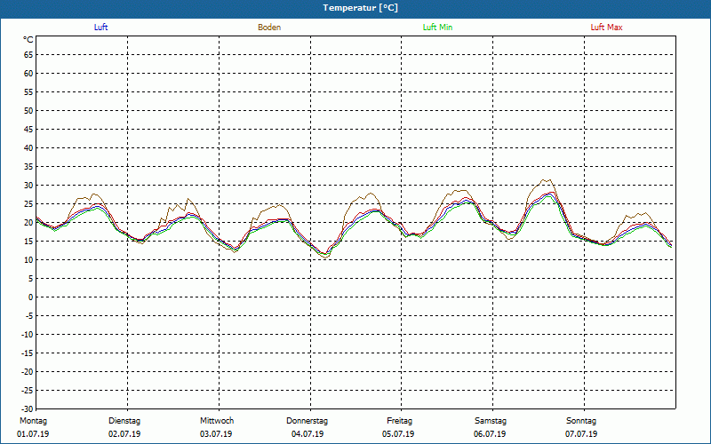Click the 0 y-axis value
Viewport: 711px width, 444px height.
pyautogui.click(x=31, y=297)
